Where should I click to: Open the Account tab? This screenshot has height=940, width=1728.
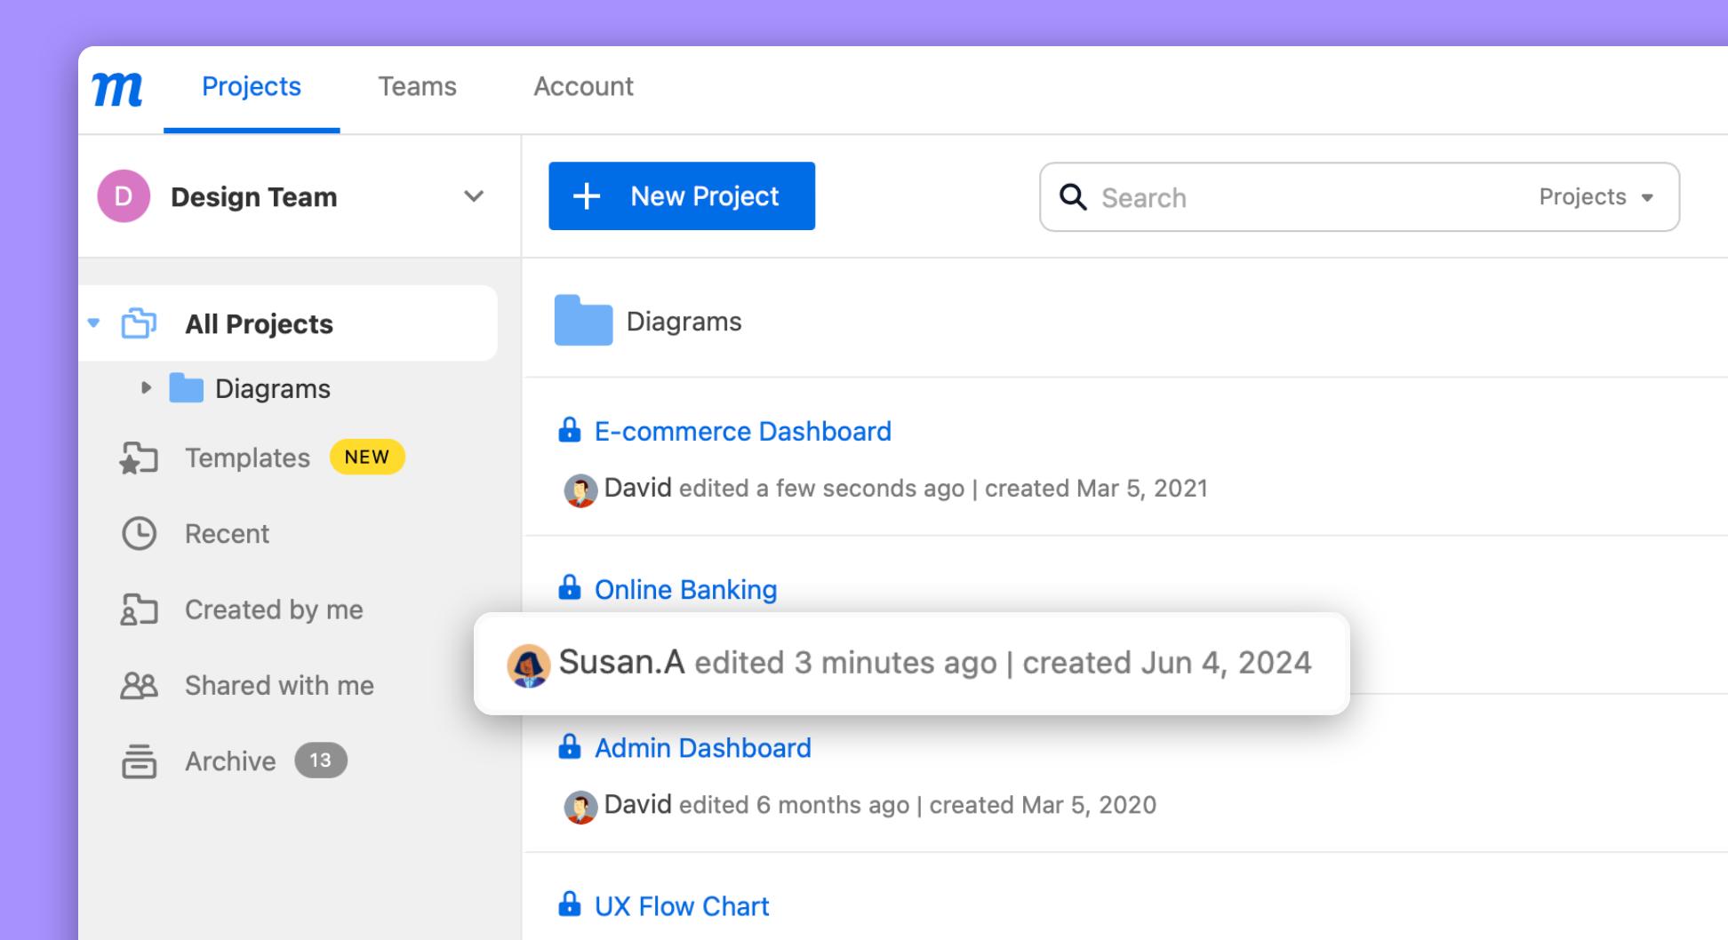click(x=583, y=86)
